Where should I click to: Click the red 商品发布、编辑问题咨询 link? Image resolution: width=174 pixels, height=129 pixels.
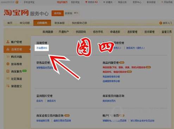[x=114, y=72]
